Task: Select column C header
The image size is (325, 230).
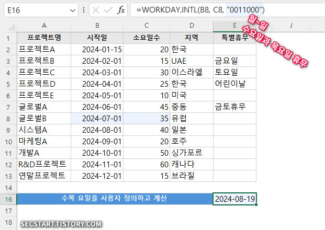Action: 147,26
